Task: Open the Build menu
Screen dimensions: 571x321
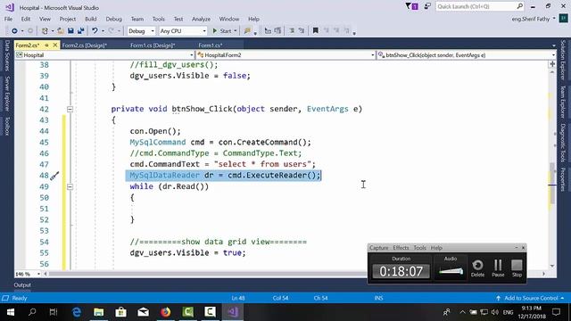Action: tap(91, 19)
